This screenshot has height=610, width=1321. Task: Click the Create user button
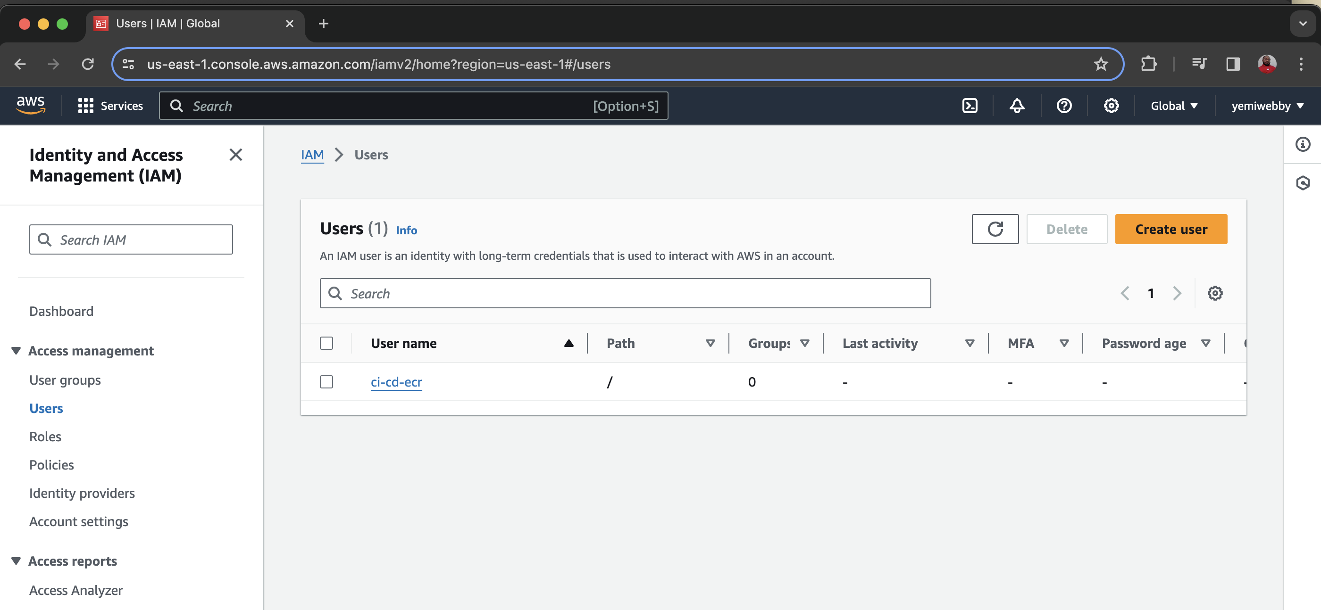pyautogui.click(x=1171, y=229)
